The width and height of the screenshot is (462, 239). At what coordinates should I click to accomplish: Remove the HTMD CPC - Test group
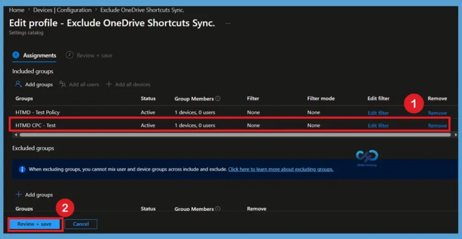coord(437,126)
